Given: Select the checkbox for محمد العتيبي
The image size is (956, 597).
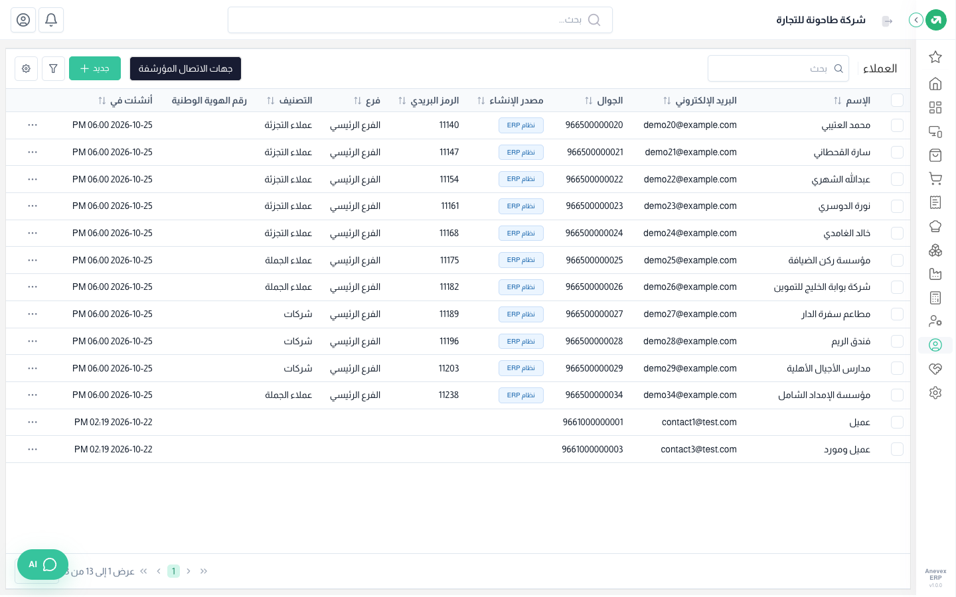Looking at the screenshot, I should pyautogui.click(x=898, y=125).
